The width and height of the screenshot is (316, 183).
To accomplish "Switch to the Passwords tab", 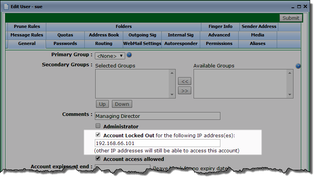I will point(65,44).
